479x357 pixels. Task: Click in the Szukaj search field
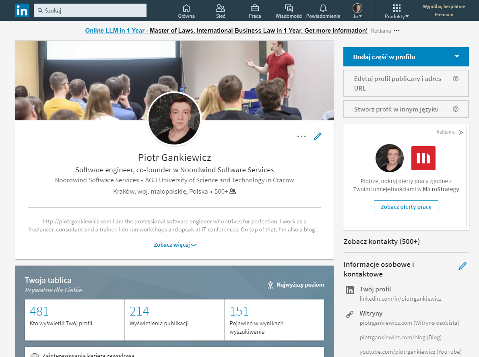tap(90, 10)
